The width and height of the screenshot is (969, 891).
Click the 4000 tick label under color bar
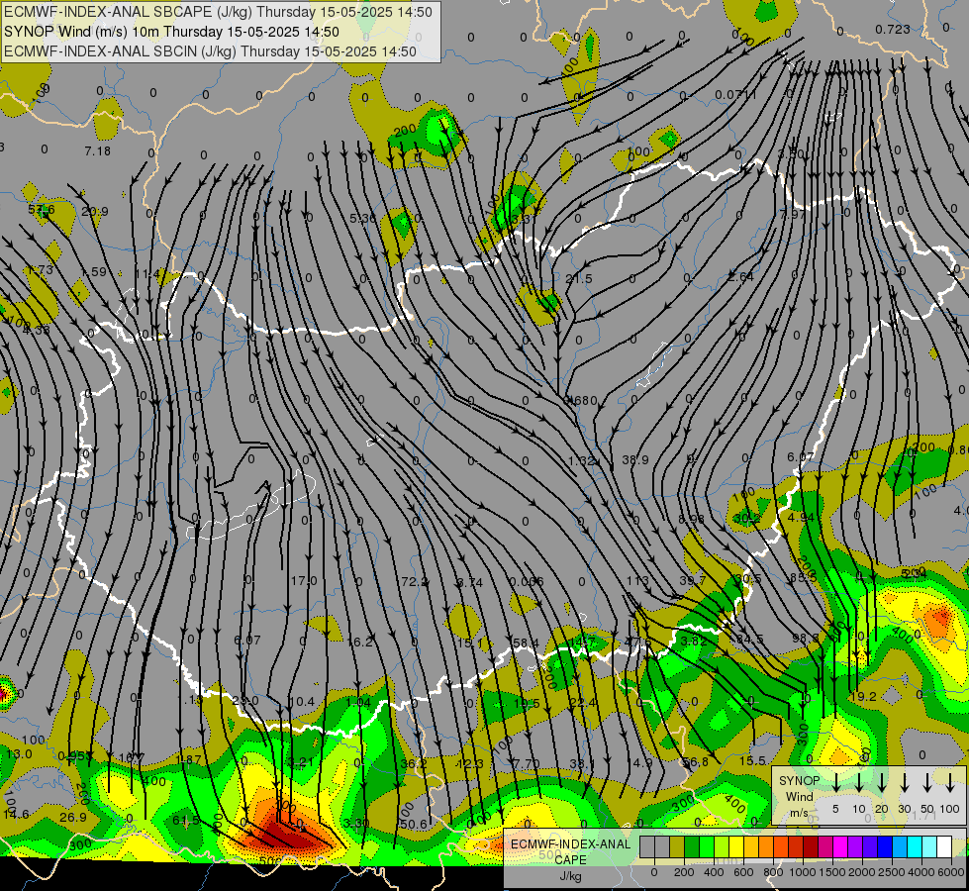[921, 872]
